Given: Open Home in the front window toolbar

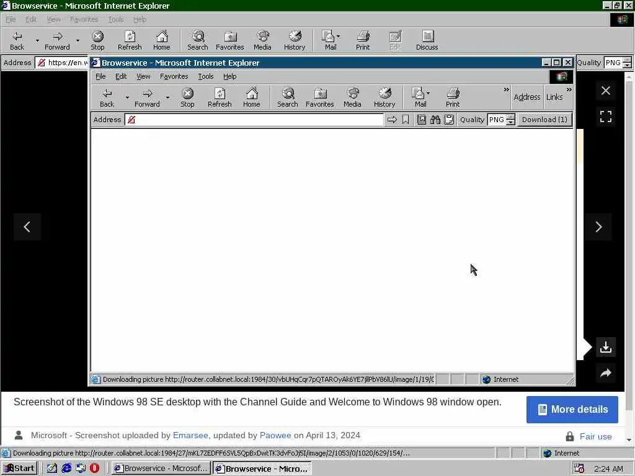Looking at the screenshot, I should [x=252, y=97].
